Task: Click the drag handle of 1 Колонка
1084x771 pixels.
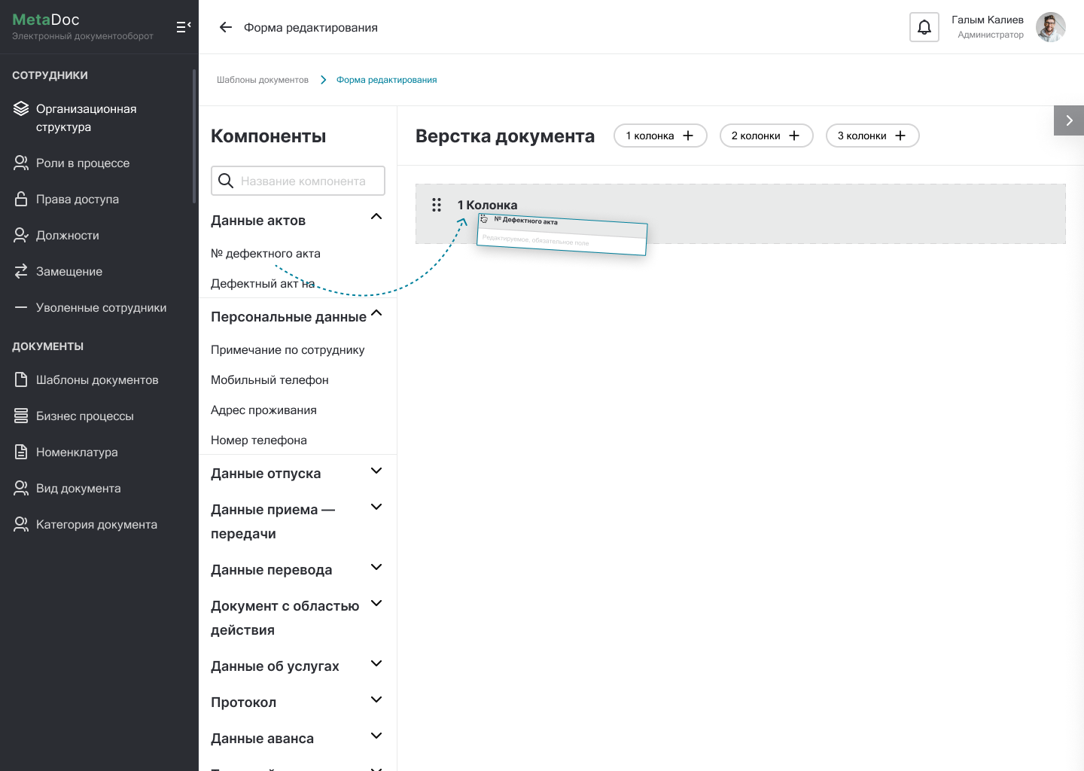Action: (x=437, y=205)
